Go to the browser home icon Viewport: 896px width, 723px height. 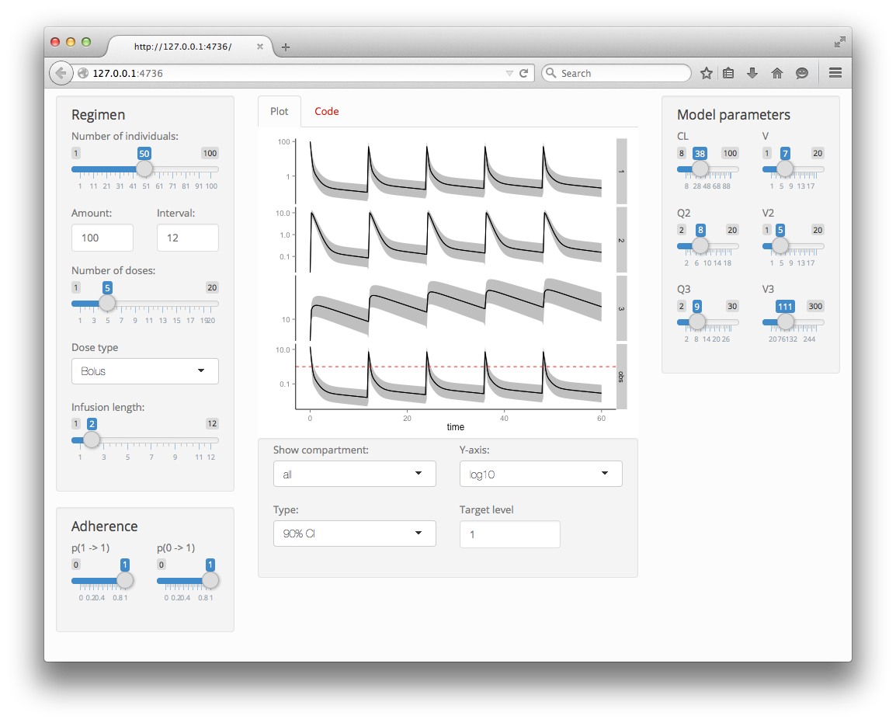[777, 73]
